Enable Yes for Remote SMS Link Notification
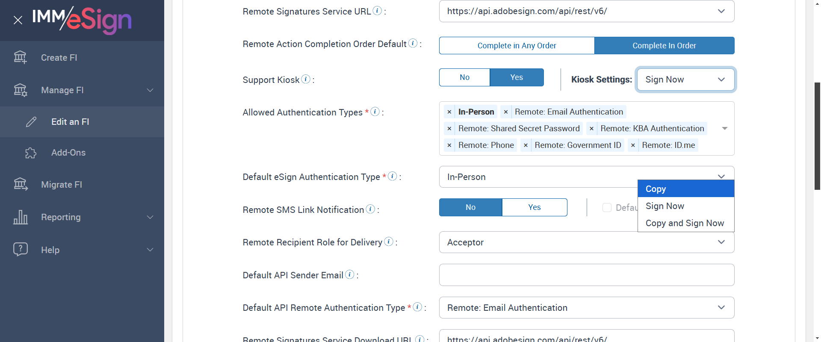Viewport: 821px width, 342px height. pyautogui.click(x=534, y=207)
